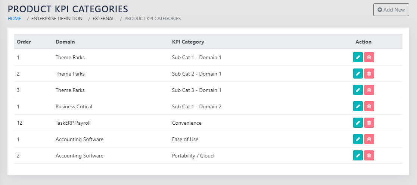The image size is (417, 185).
Task: Delete the Sub Cat 3 - Domain 1 row
Action: pos(369,90)
